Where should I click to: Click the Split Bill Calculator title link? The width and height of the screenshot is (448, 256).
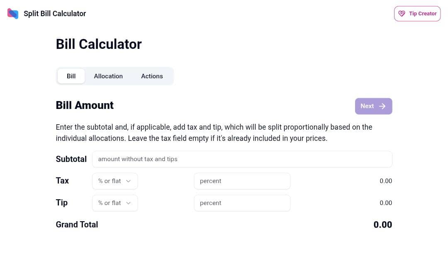pos(55,14)
